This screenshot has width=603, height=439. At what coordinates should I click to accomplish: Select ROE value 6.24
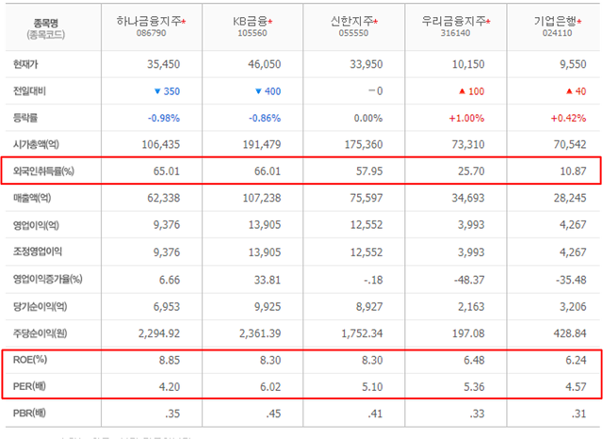(x=576, y=360)
